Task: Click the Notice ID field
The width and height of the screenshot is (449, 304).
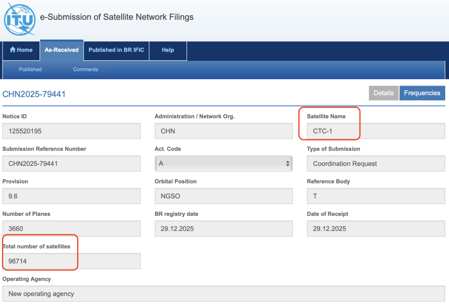Action: (x=71, y=131)
